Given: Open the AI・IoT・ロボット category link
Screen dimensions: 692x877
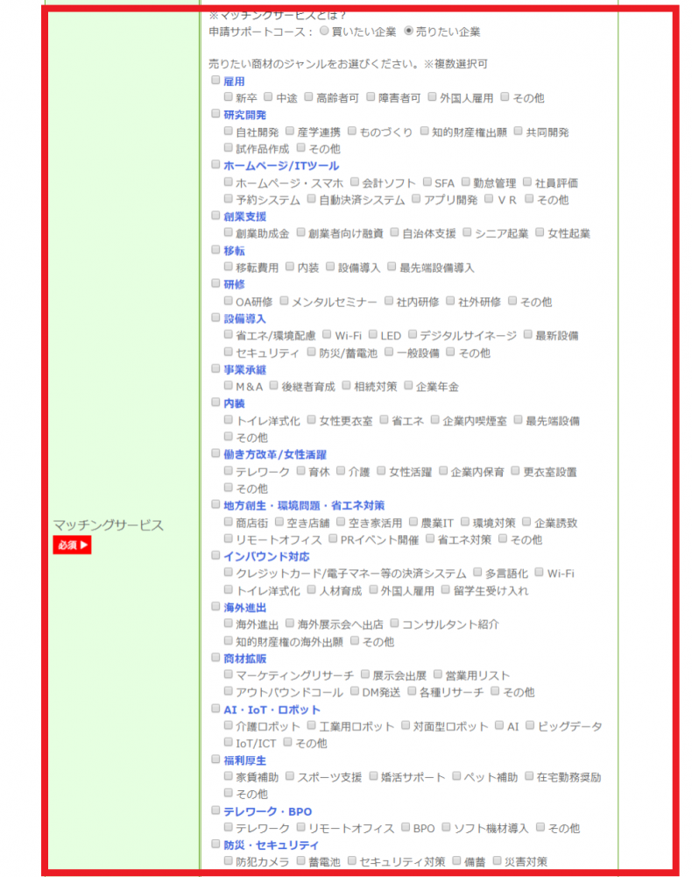Looking at the screenshot, I should pyautogui.click(x=272, y=709).
